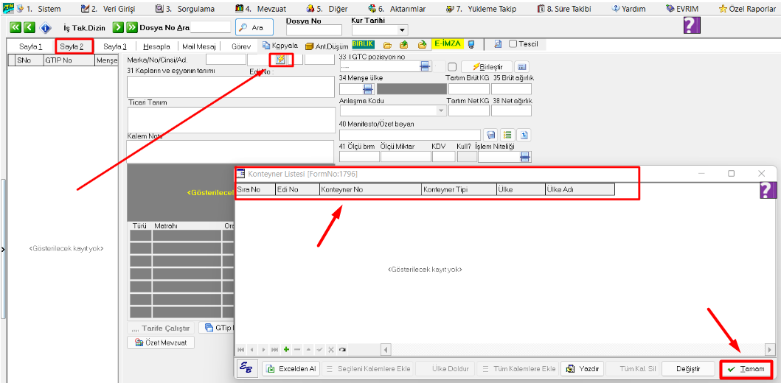
Task: Click the blue document icon beside Manifesto field
Action: tap(490, 135)
